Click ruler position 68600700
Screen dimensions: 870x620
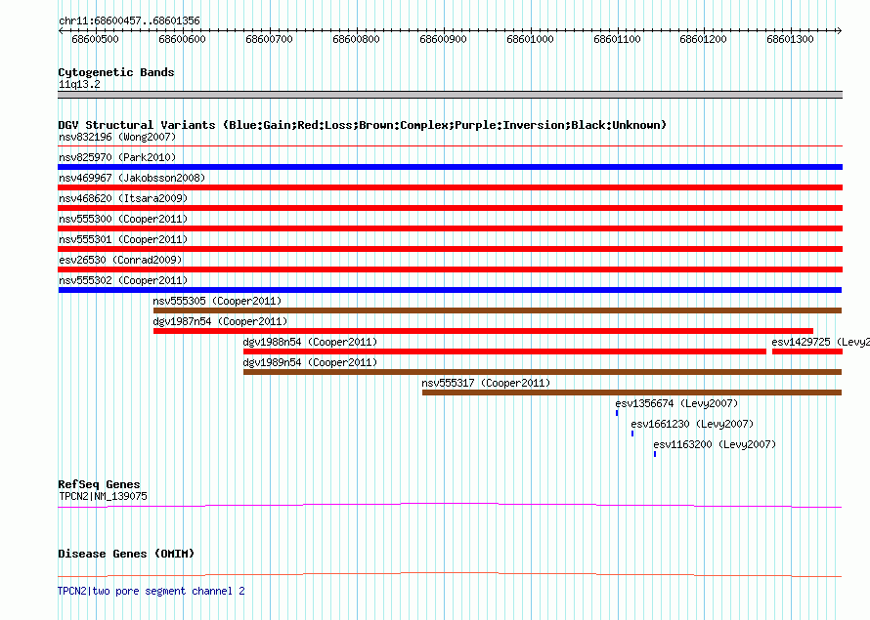tap(269, 39)
